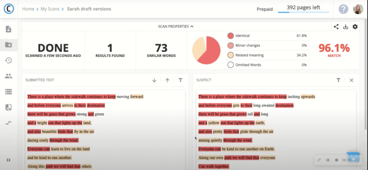Image resolution: width=368 pixels, height=170 pixels.
Task: Click the Prepaid label
Action: point(264,9)
